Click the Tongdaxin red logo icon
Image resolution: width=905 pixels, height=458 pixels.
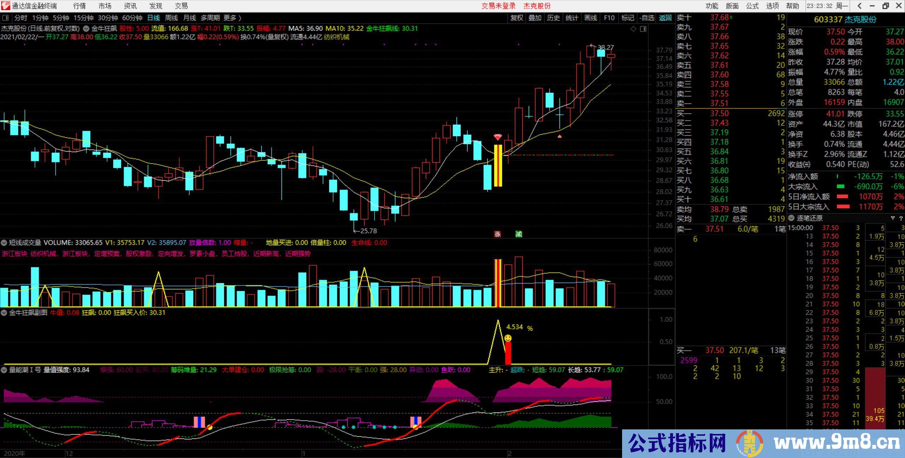(x=6, y=6)
